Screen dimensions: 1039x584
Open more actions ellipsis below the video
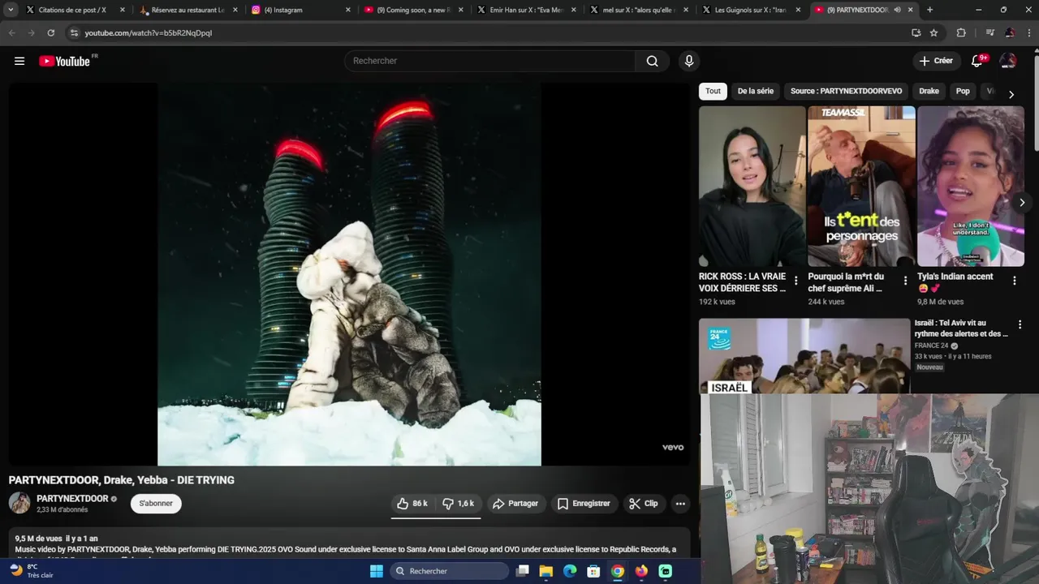coord(680,504)
